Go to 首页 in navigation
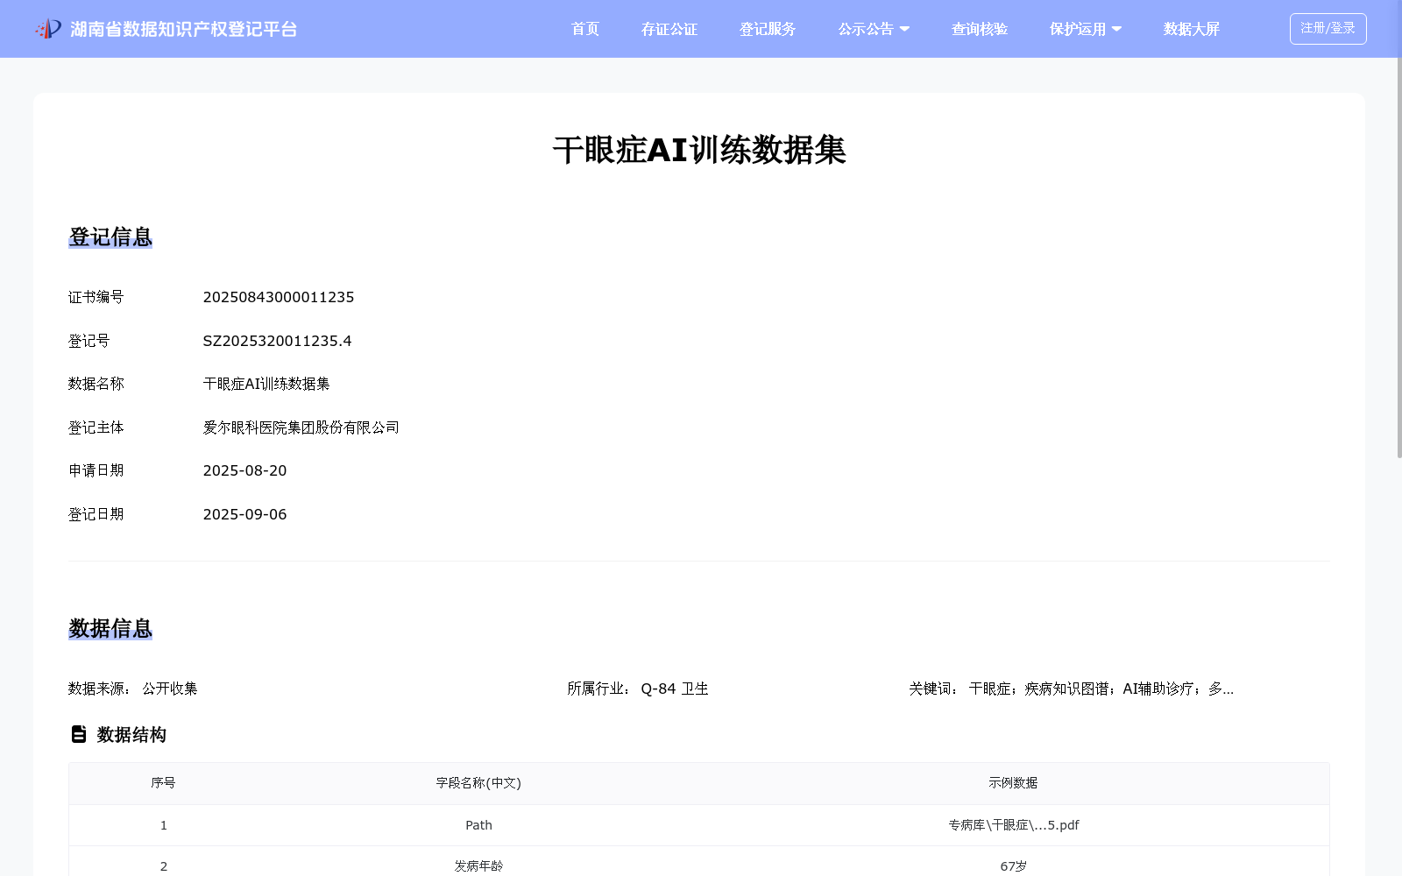 click(585, 29)
